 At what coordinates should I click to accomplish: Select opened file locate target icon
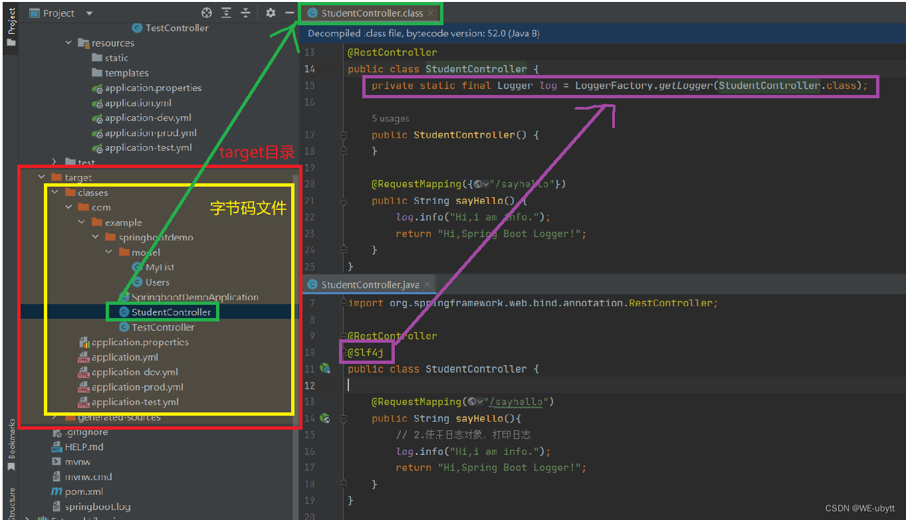(207, 13)
